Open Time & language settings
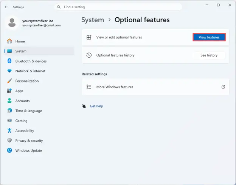Image resolution: width=236 pixels, height=185 pixels. coord(39,111)
